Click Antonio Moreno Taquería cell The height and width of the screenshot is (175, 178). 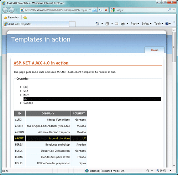point(48,132)
